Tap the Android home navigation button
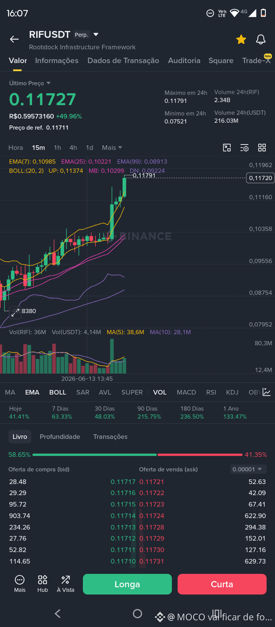 137,614
